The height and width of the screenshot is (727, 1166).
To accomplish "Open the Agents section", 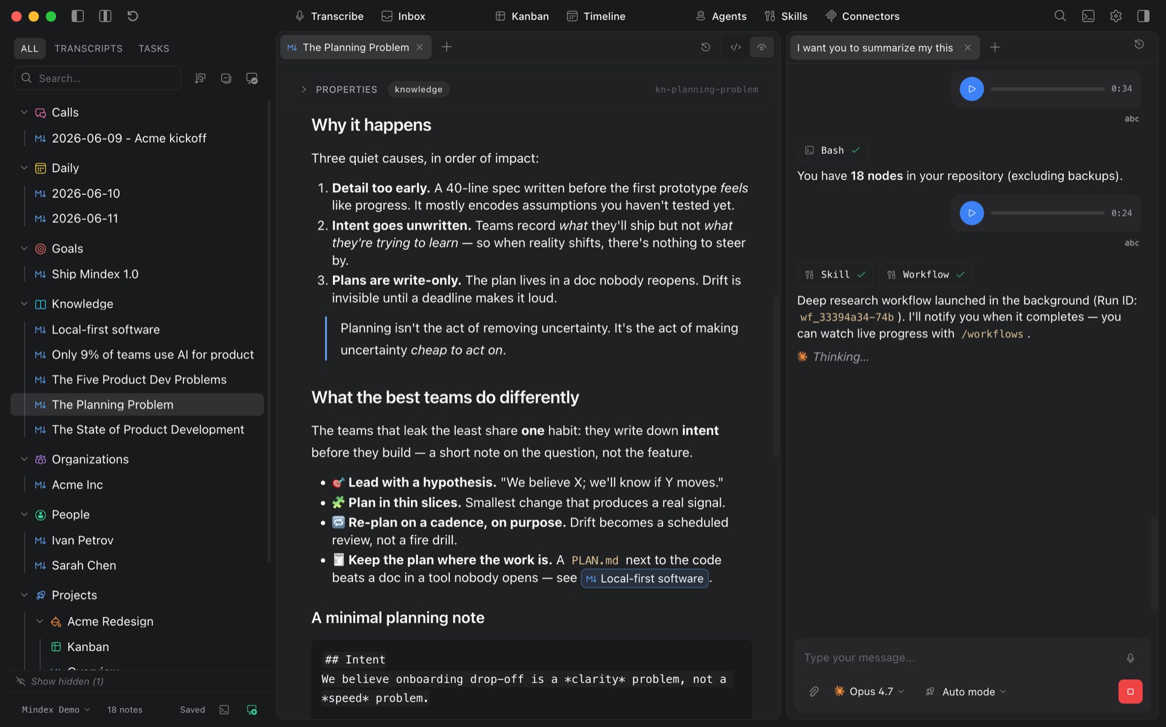I will pyautogui.click(x=721, y=16).
